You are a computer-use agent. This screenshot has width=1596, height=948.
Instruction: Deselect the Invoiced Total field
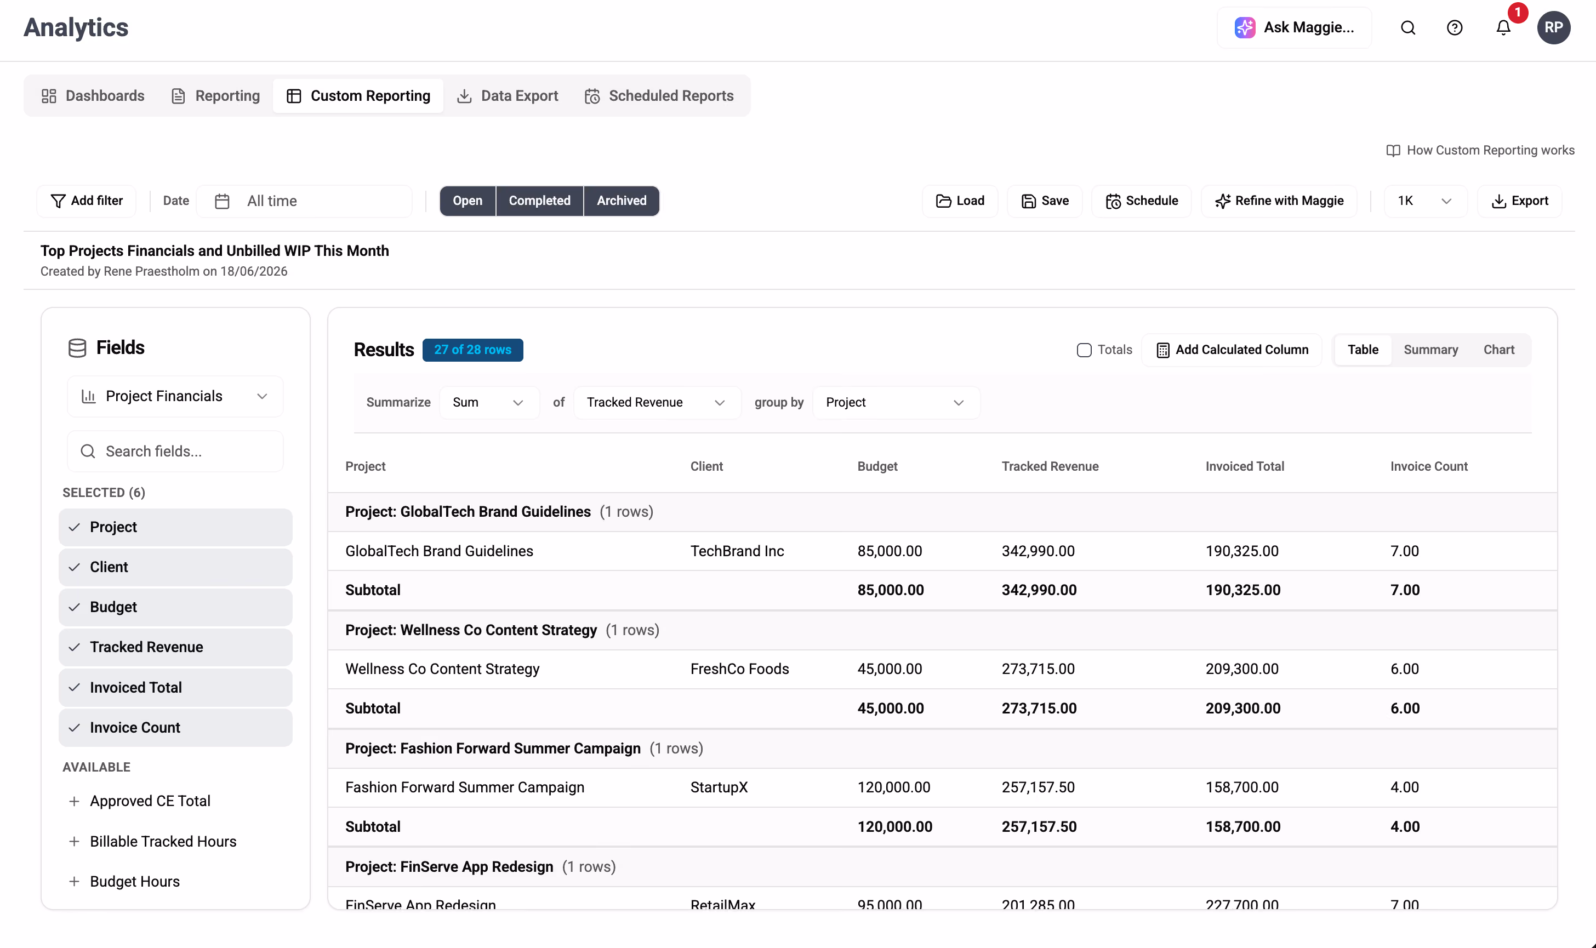point(175,688)
